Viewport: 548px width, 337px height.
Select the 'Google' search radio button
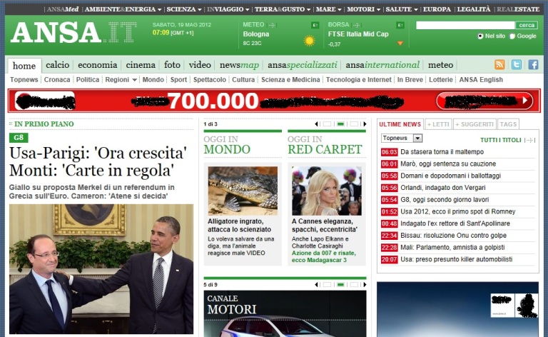pos(512,36)
